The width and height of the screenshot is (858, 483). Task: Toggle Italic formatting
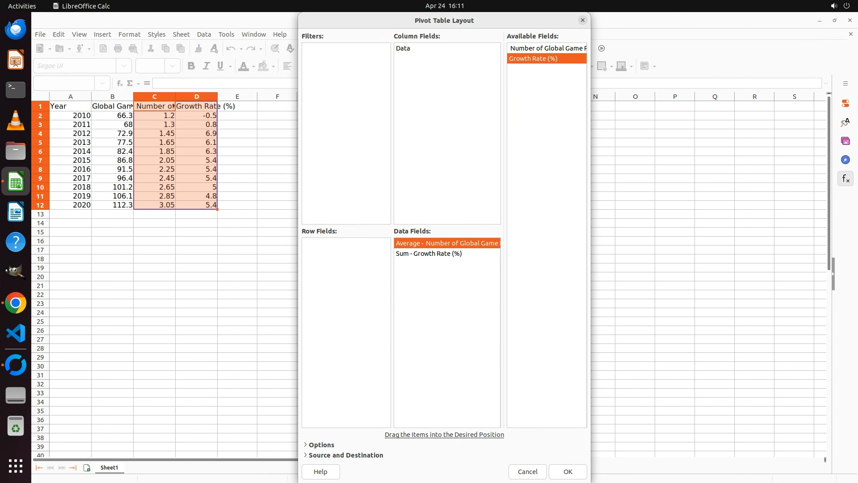point(206,66)
